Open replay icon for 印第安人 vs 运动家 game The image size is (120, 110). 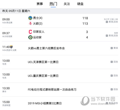pos(107,36)
